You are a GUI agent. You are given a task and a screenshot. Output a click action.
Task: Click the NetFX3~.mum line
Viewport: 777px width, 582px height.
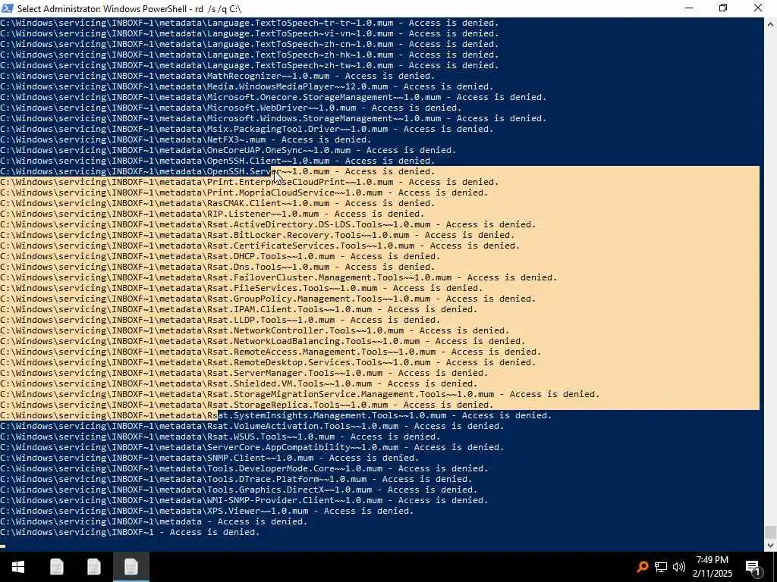tap(185, 139)
